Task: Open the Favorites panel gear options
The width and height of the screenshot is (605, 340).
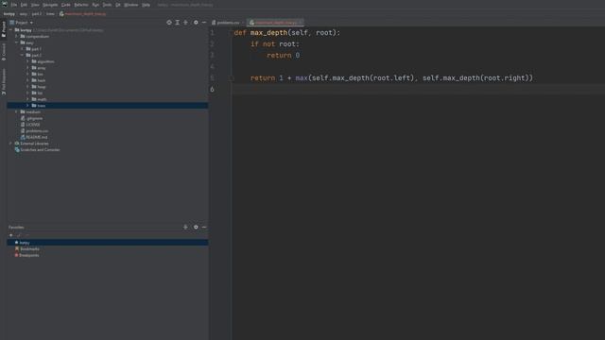Action: coord(196,228)
